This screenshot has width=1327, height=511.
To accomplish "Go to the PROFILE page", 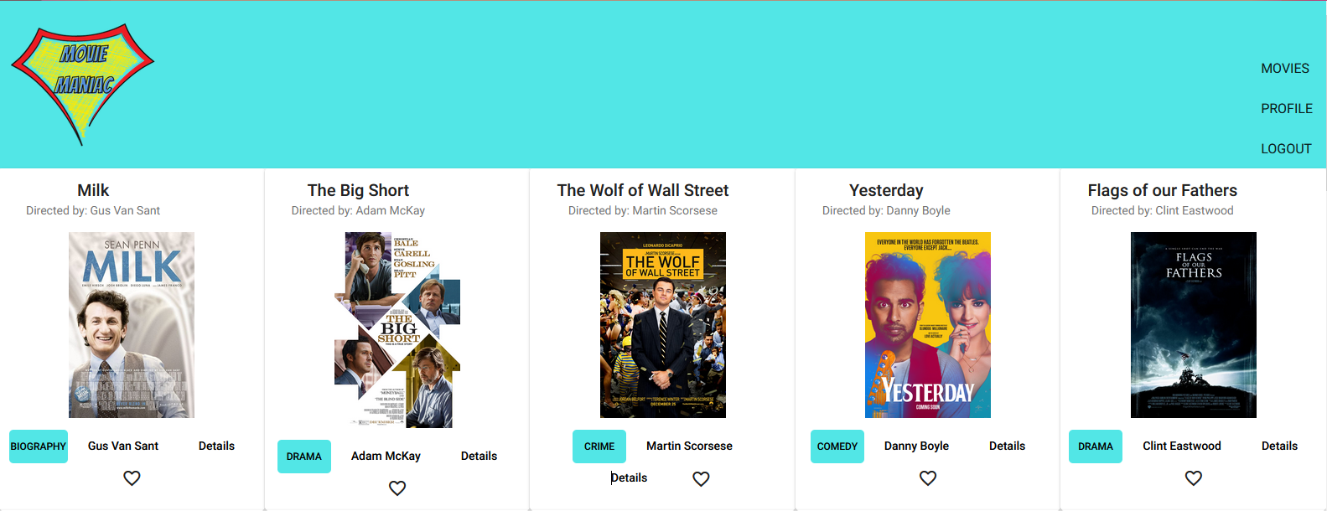I will (x=1287, y=109).
